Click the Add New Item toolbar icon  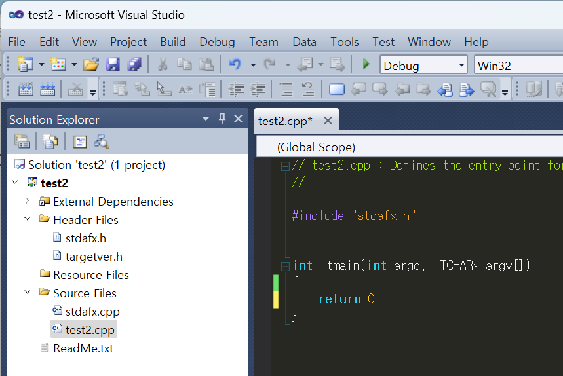pyautogui.click(x=58, y=65)
